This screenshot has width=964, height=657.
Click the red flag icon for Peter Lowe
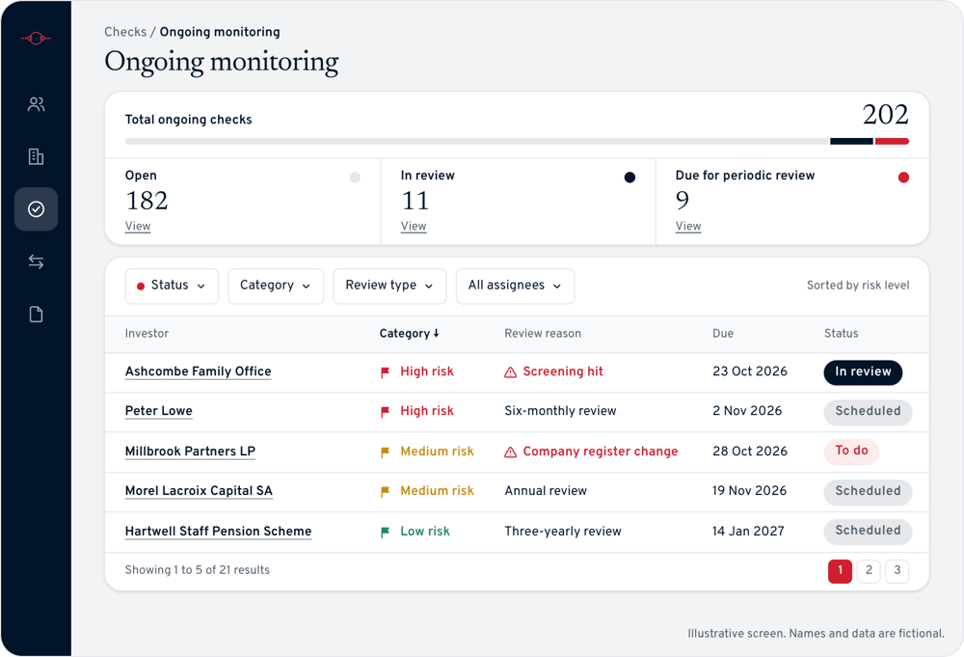tap(385, 412)
